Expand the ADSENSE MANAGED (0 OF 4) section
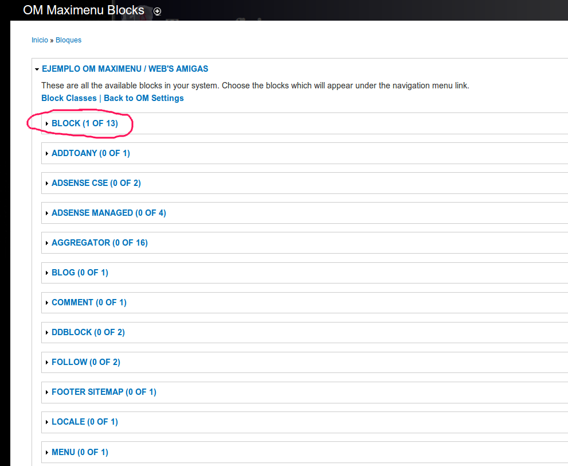 pyautogui.click(x=109, y=213)
